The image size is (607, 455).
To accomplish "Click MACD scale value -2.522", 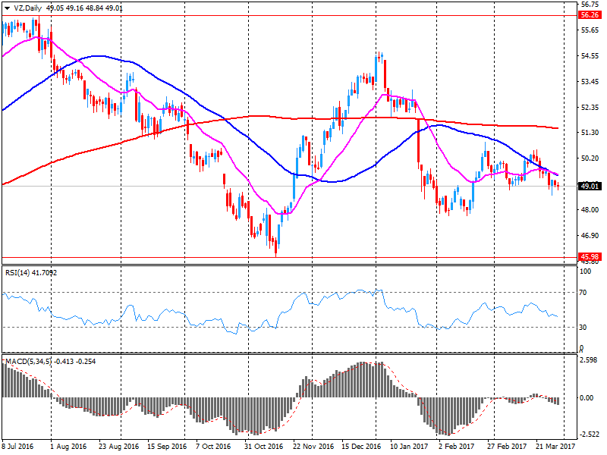I will [x=589, y=435].
